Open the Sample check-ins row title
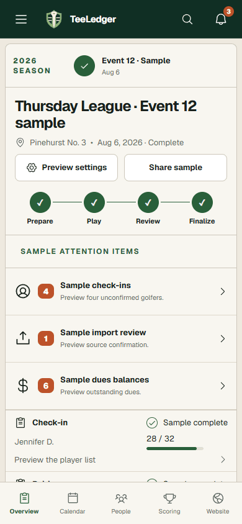The height and width of the screenshot is (524, 242). (96, 286)
